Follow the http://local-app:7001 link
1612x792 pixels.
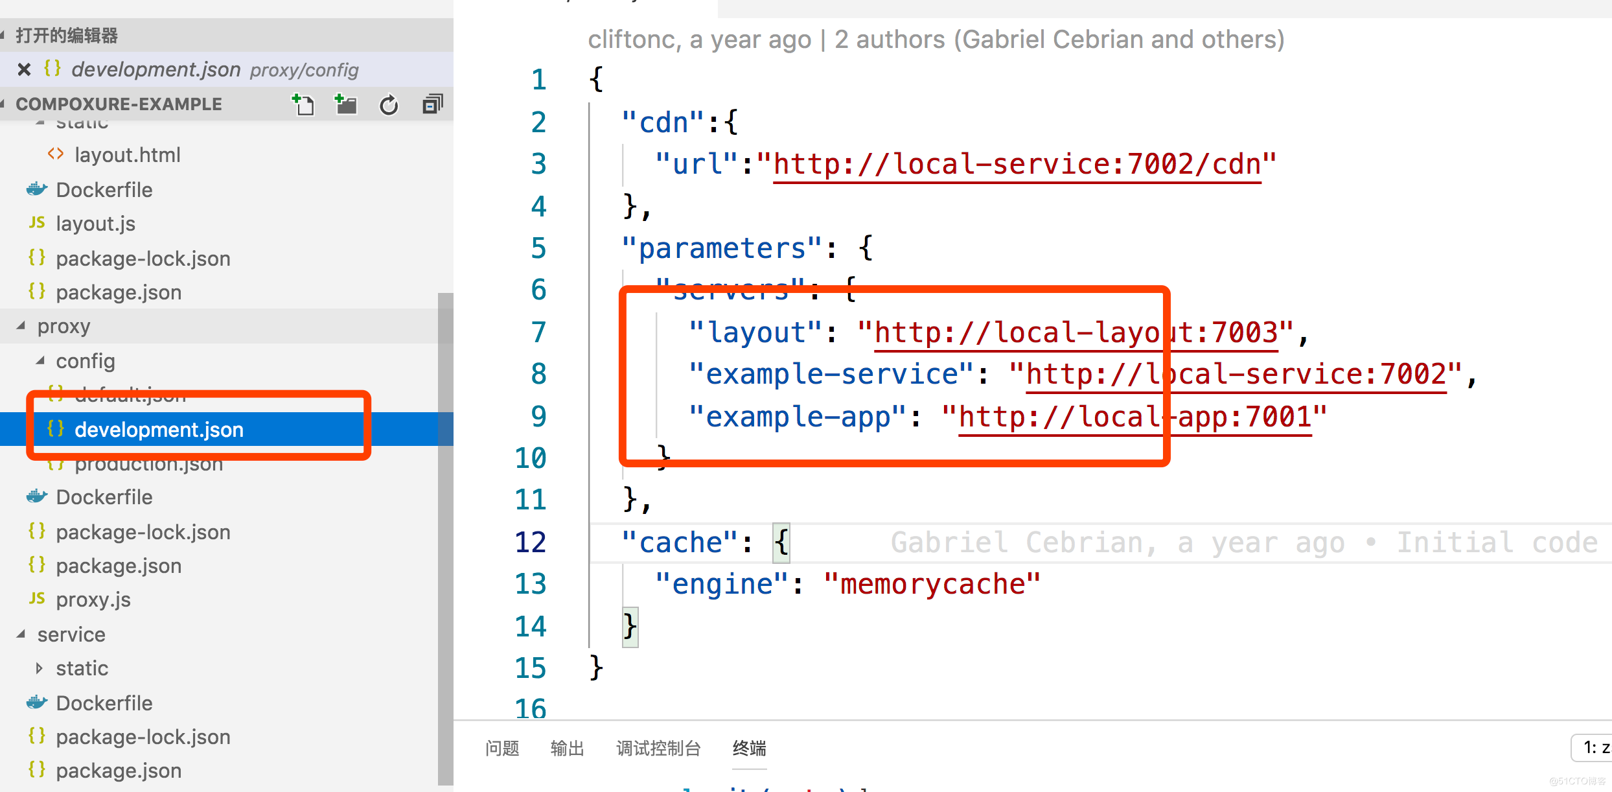click(x=1134, y=417)
